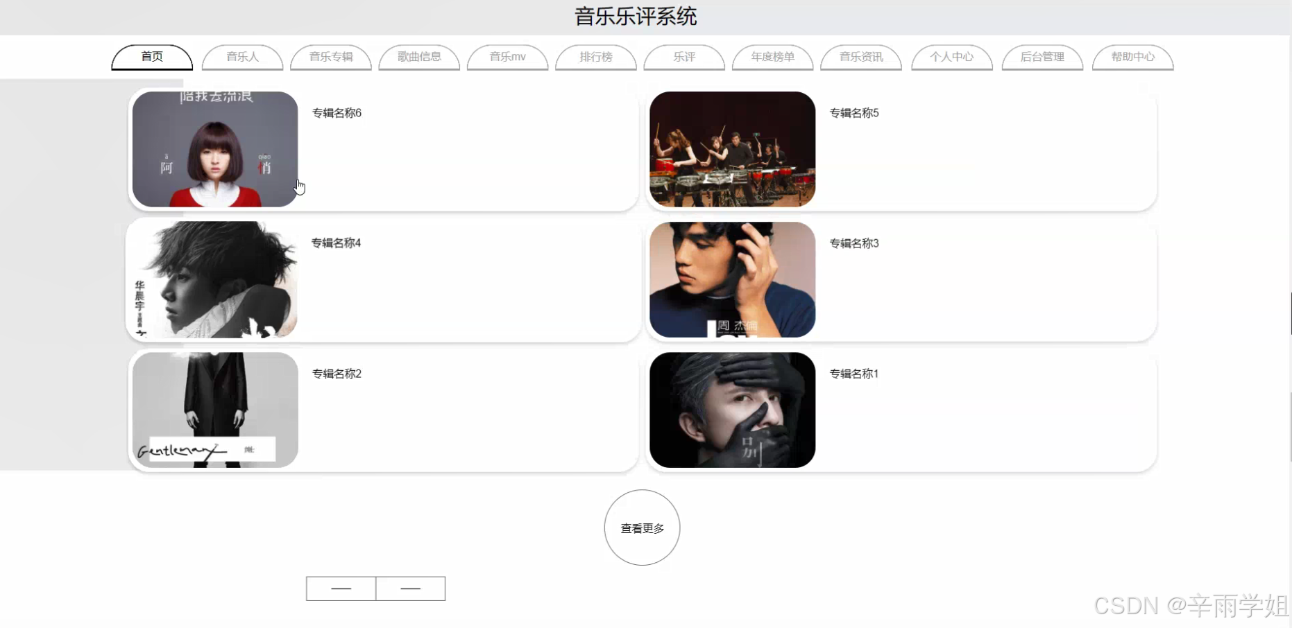Open the 后台管理 tab

[x=1042, y=57]
